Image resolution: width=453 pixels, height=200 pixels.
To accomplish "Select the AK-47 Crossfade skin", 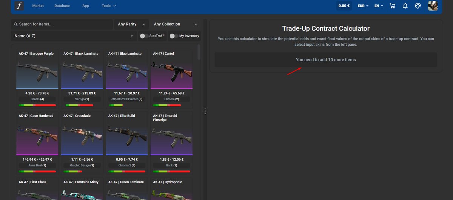I will (x=82, y=142).
